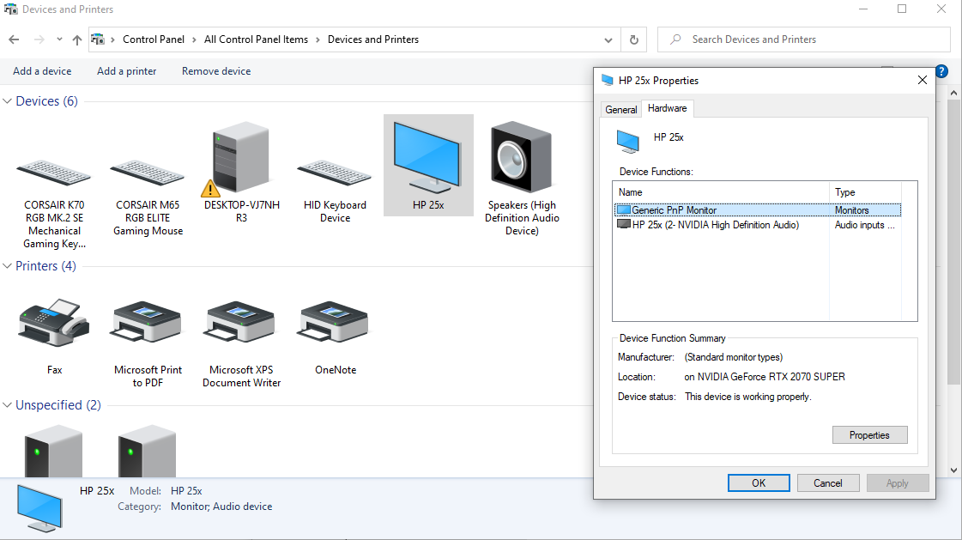
Task: Click scroll down arrow of main window
Action: pos(953,470)
